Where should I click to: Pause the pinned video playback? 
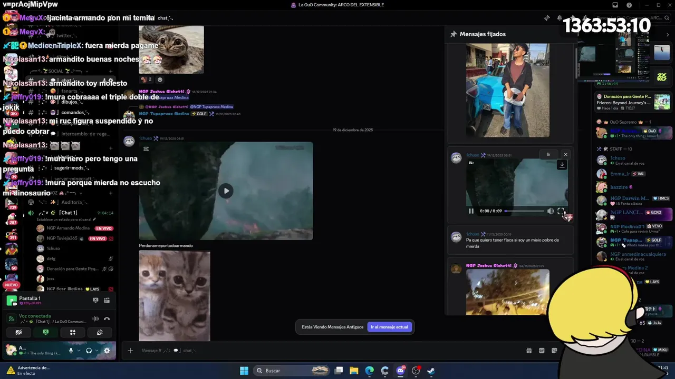[x=471, y=211]
